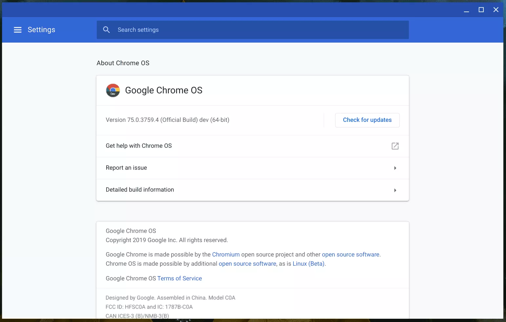Click the external link icon for Chrome OS help
The width and height of the screenshot is (506, 322).
[395, 146]
